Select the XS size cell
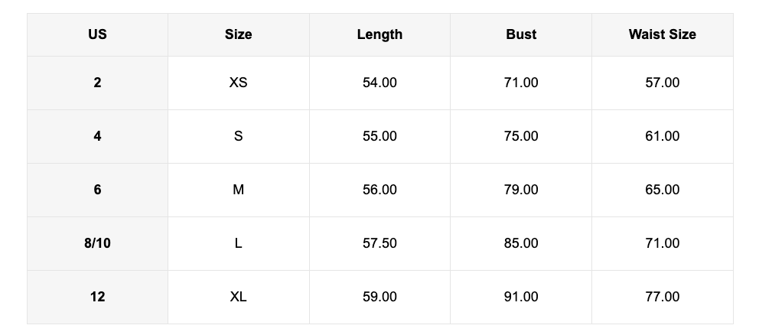Screen dimensions: 759x335 [x=238, y=83]
